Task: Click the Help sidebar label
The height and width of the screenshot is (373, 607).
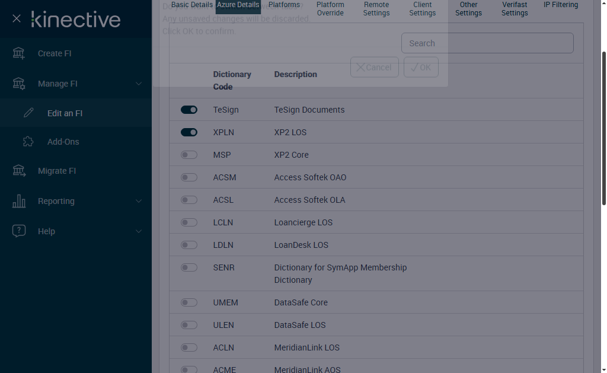Action: pos(46,231)
